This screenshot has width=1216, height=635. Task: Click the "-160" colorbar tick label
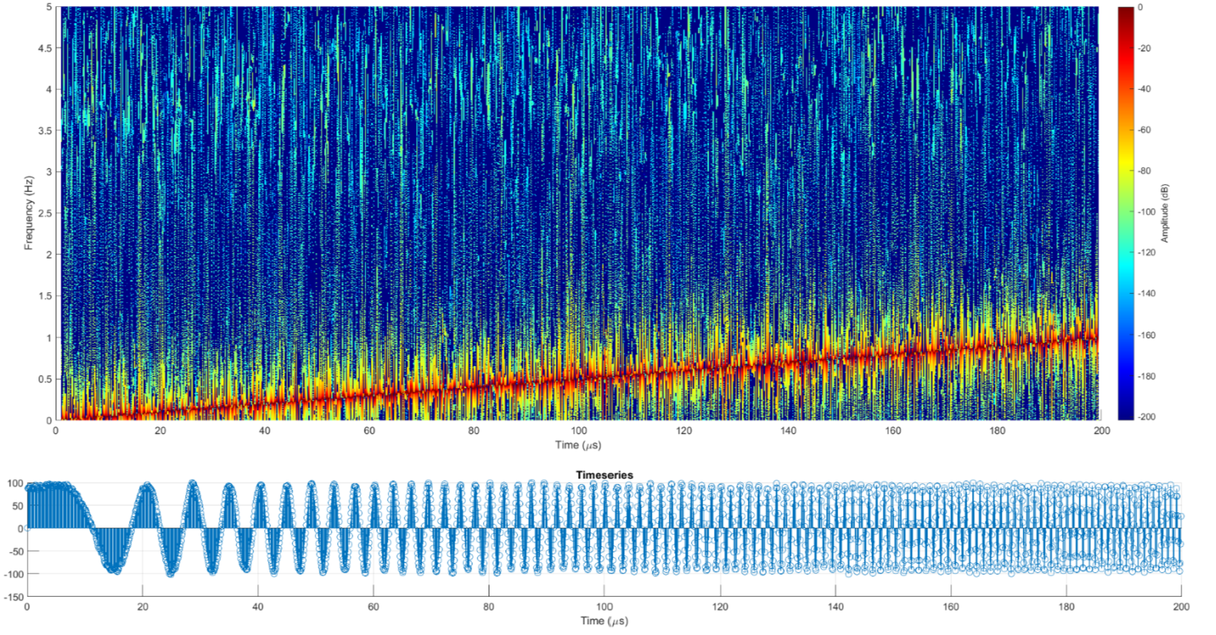(1146, 335)
